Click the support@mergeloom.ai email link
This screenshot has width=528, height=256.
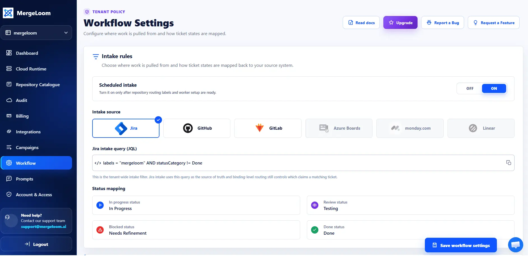[x=43, y=227]
